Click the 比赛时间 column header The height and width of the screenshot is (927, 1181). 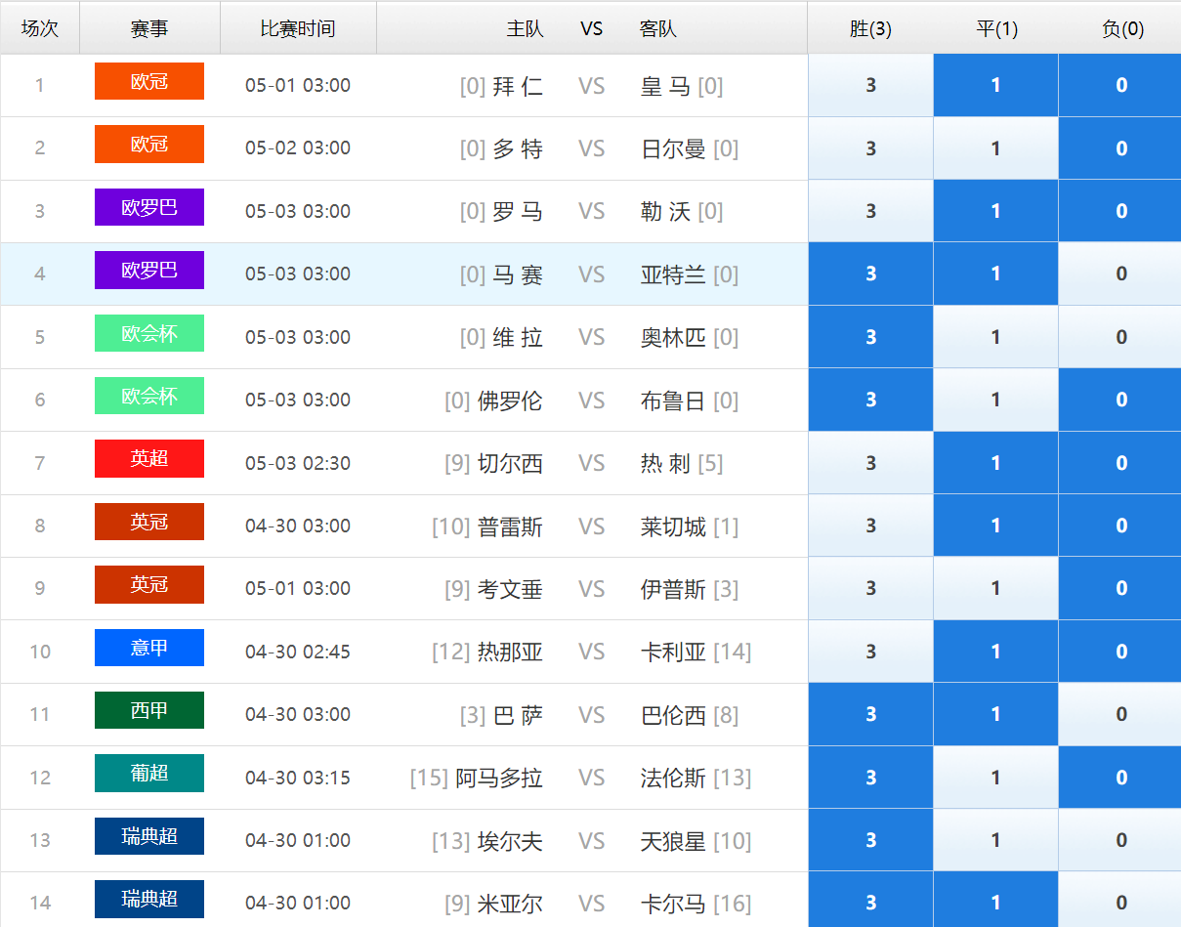coord(298,28)
